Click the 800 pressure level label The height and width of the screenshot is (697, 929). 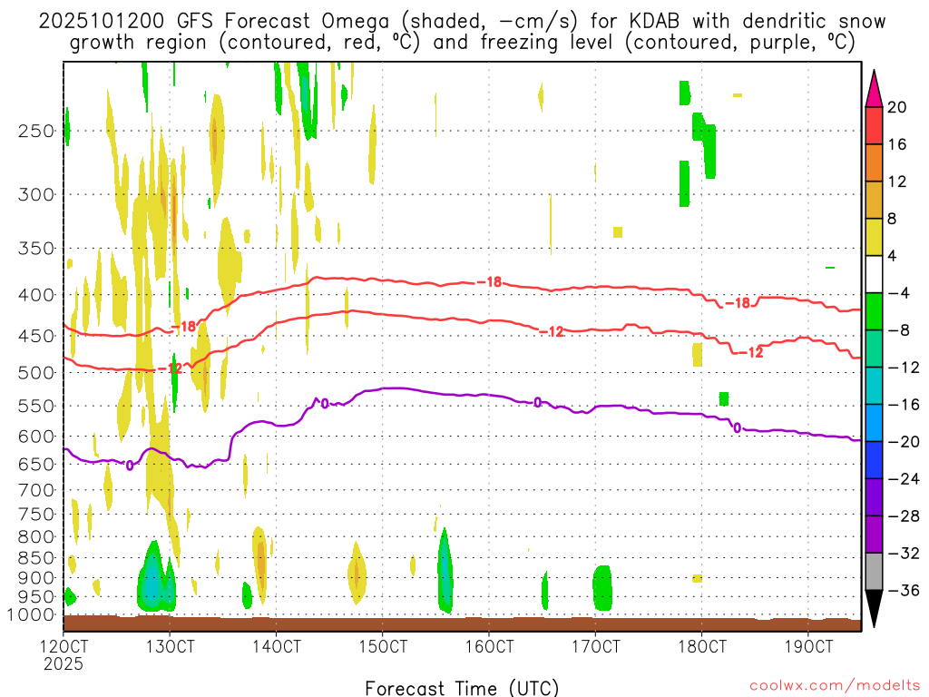pyautogui.click(x=36, y=537)
